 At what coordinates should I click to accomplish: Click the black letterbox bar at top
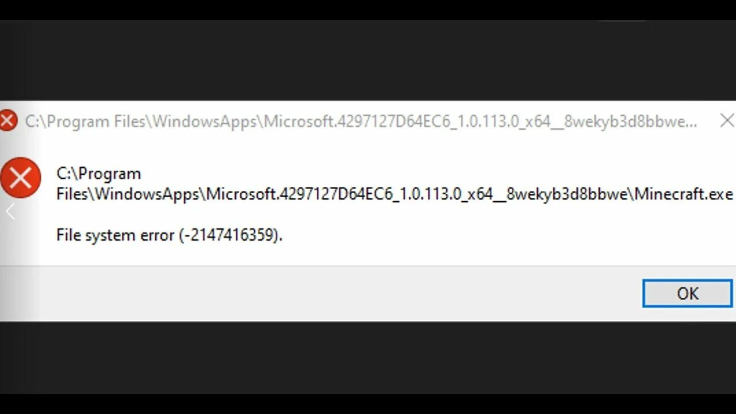368,10
